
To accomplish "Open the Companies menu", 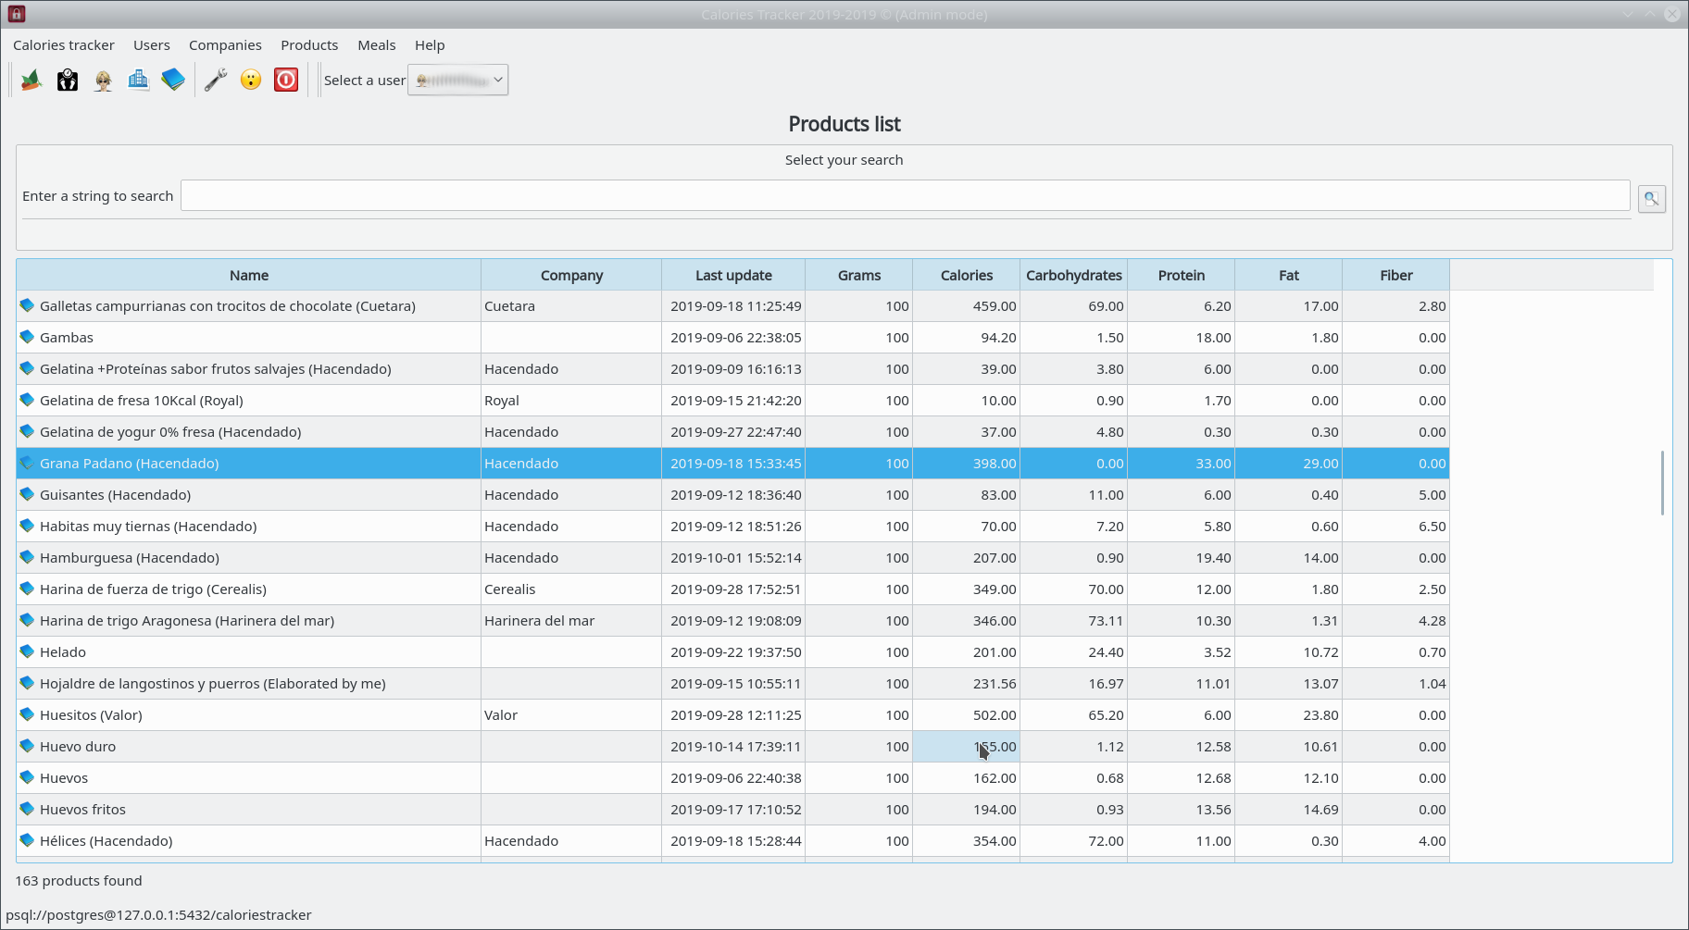I will coord(225,45).
